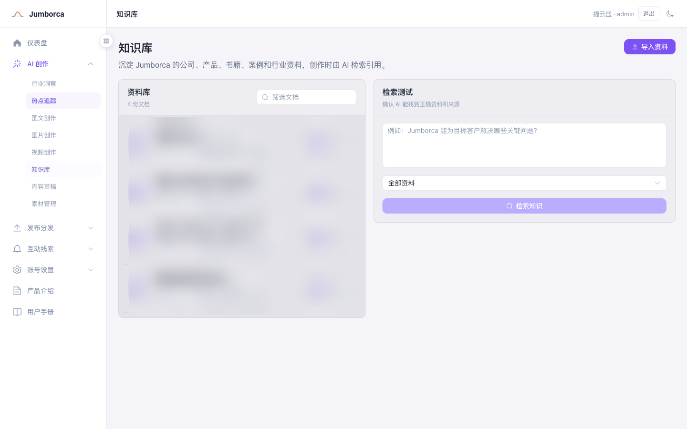Collapse the AI 创作 menu chevron
The image size is (687, 429).
point(91,64)
